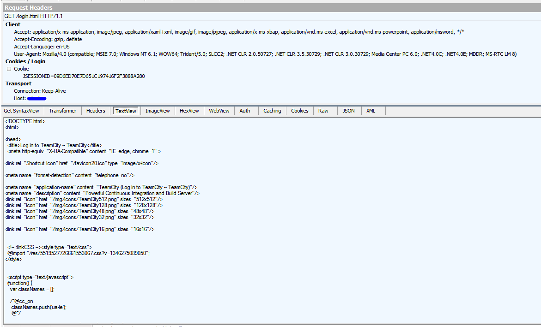The width and height of the screenshot is (541, 327).
Task: Switch to the JSON tab
Action: [x=348, y=111]
